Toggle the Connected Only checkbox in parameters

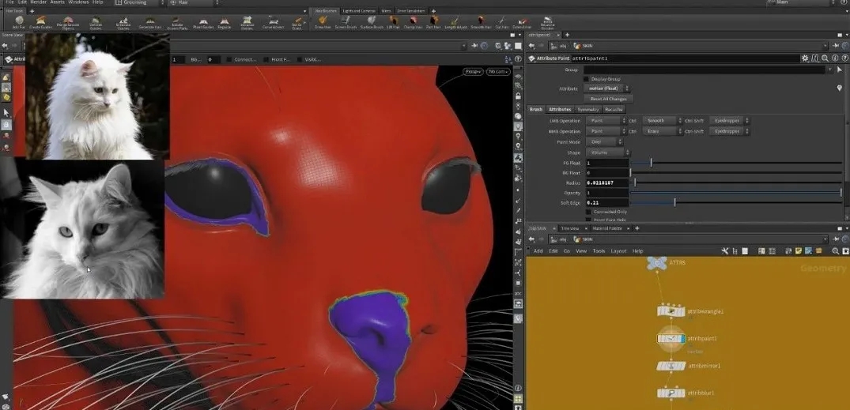[589, 212]
